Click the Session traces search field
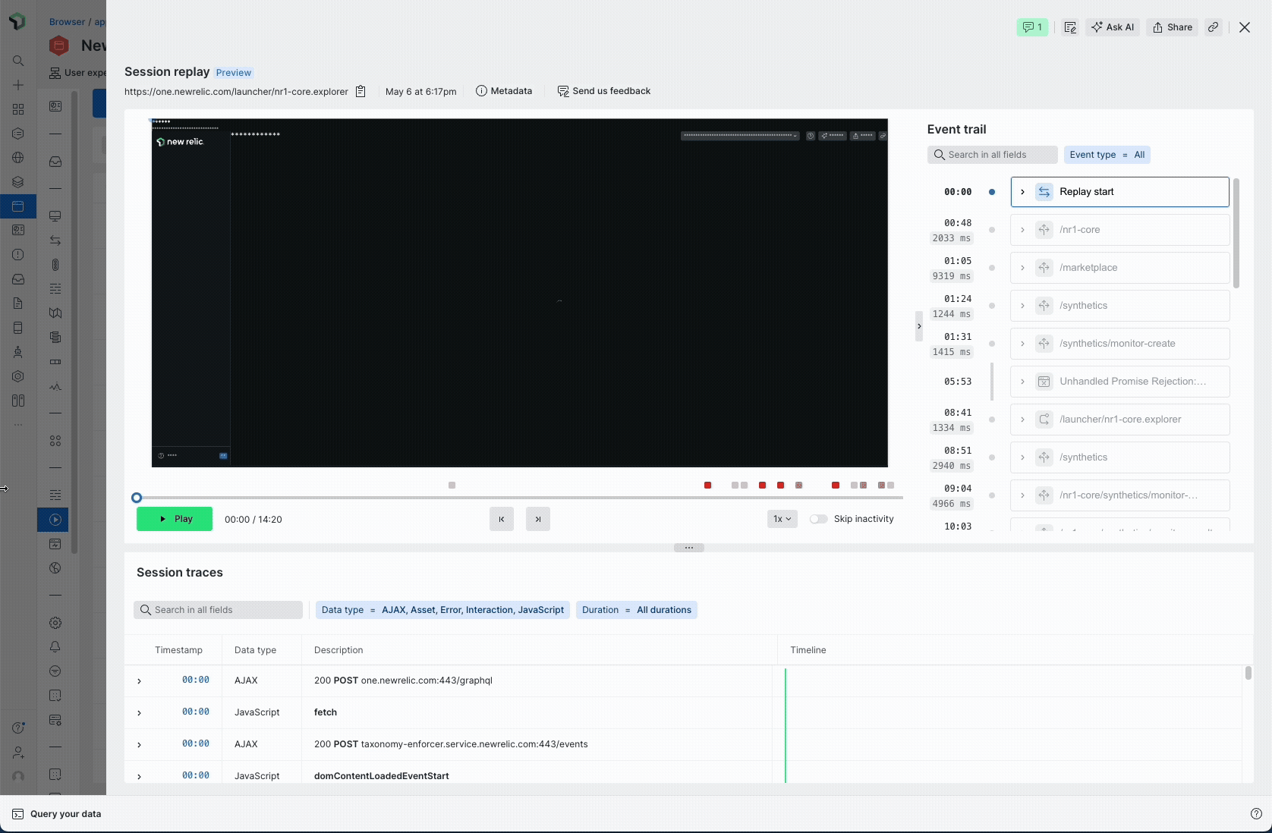This screenshot has width=1272, height=833. [x=219, y=610]
